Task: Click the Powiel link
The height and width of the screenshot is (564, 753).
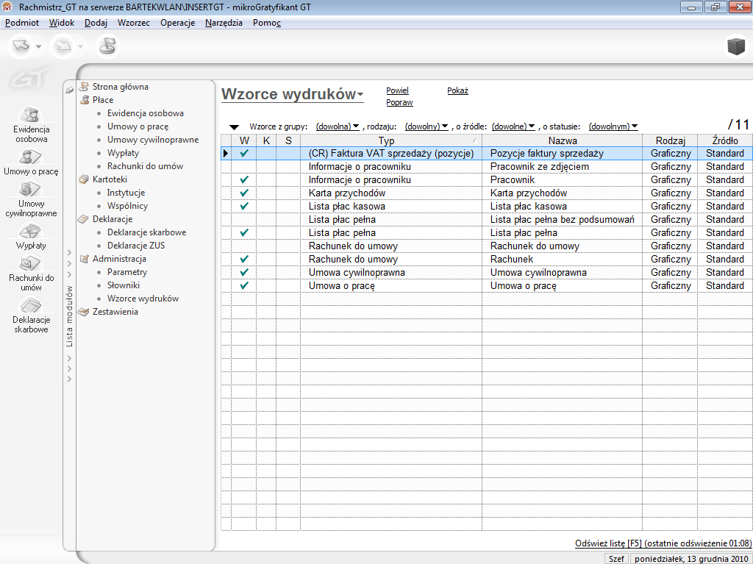Action: (397, 91)
